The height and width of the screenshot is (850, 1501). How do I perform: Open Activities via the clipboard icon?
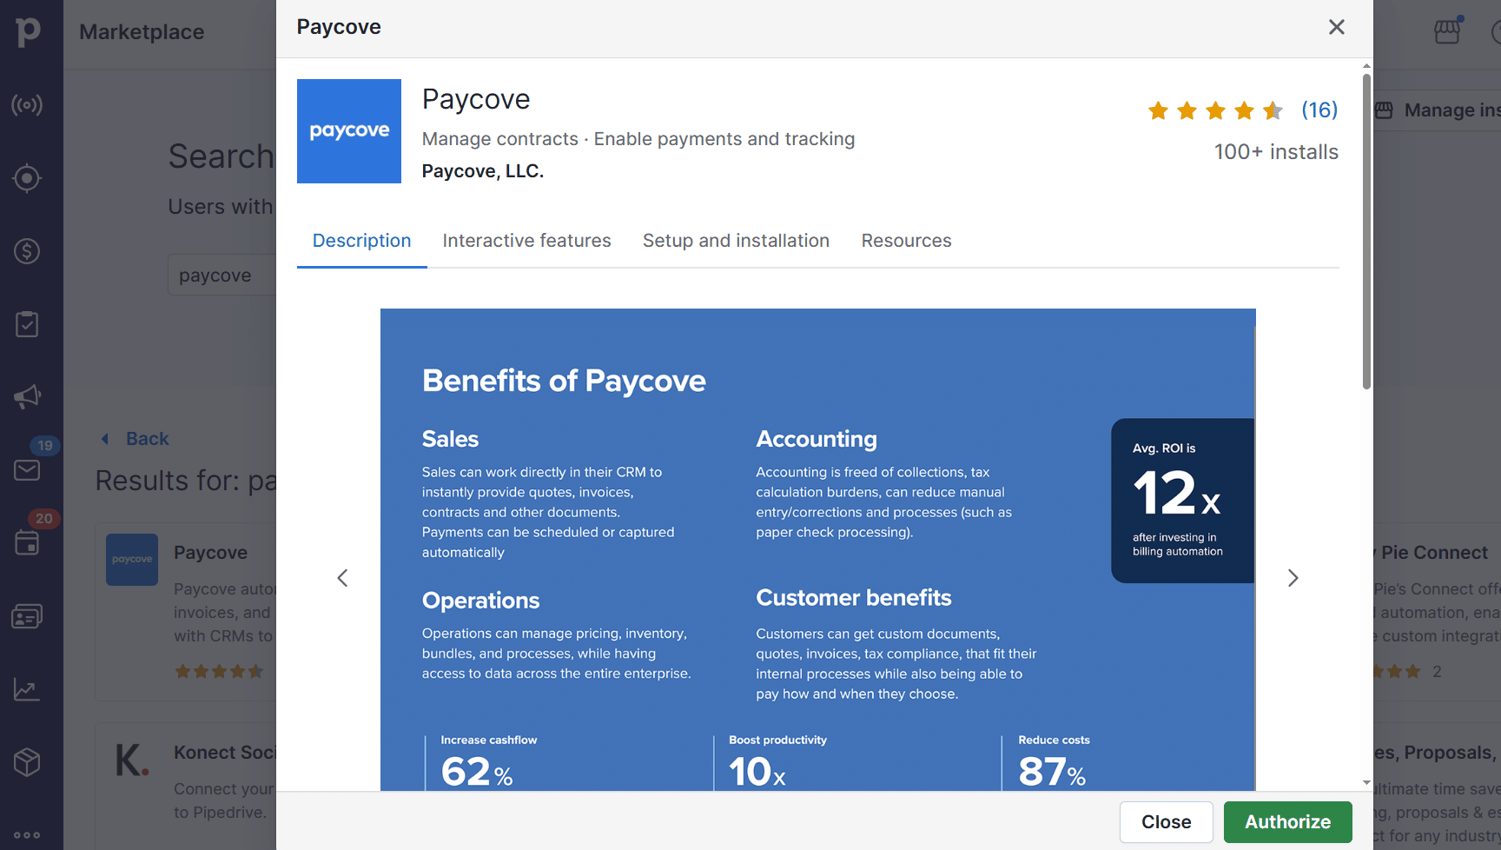(x=28, y=323)
